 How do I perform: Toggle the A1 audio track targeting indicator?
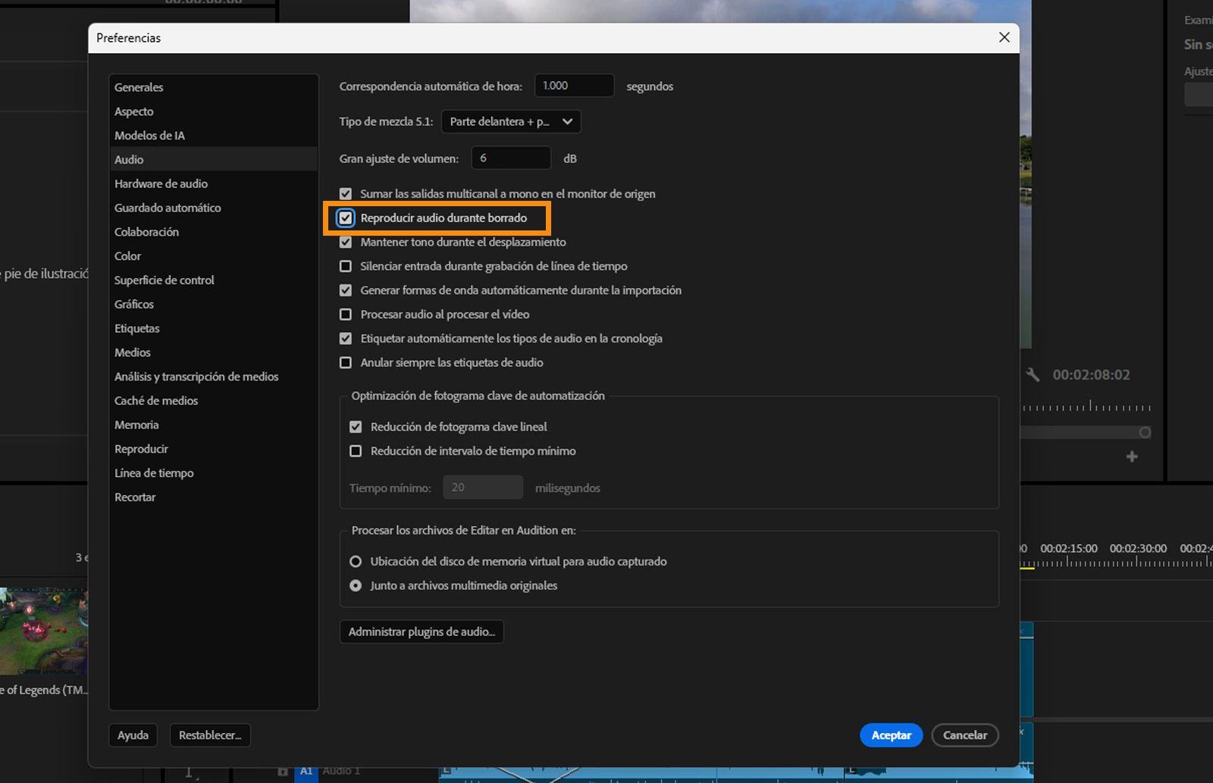306,772
